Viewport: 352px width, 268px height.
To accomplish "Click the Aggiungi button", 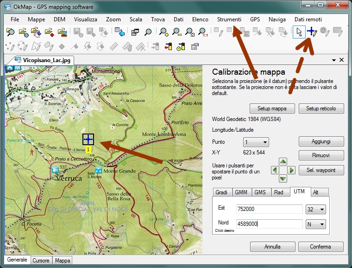I will point(321,141).
